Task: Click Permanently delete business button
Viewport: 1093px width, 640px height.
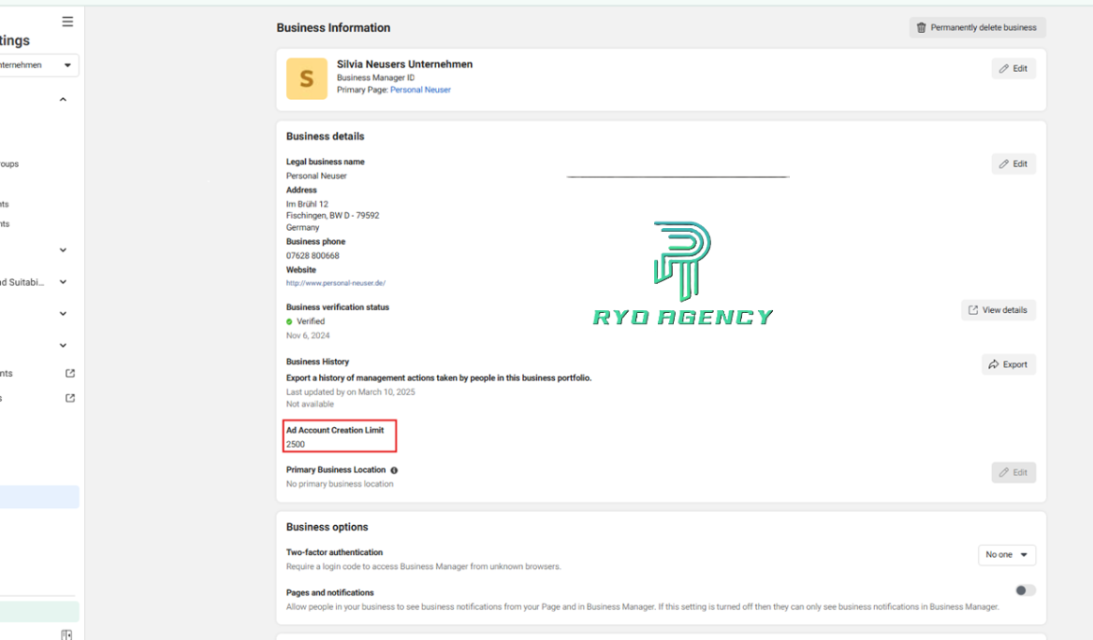Action: coord(977,28)
